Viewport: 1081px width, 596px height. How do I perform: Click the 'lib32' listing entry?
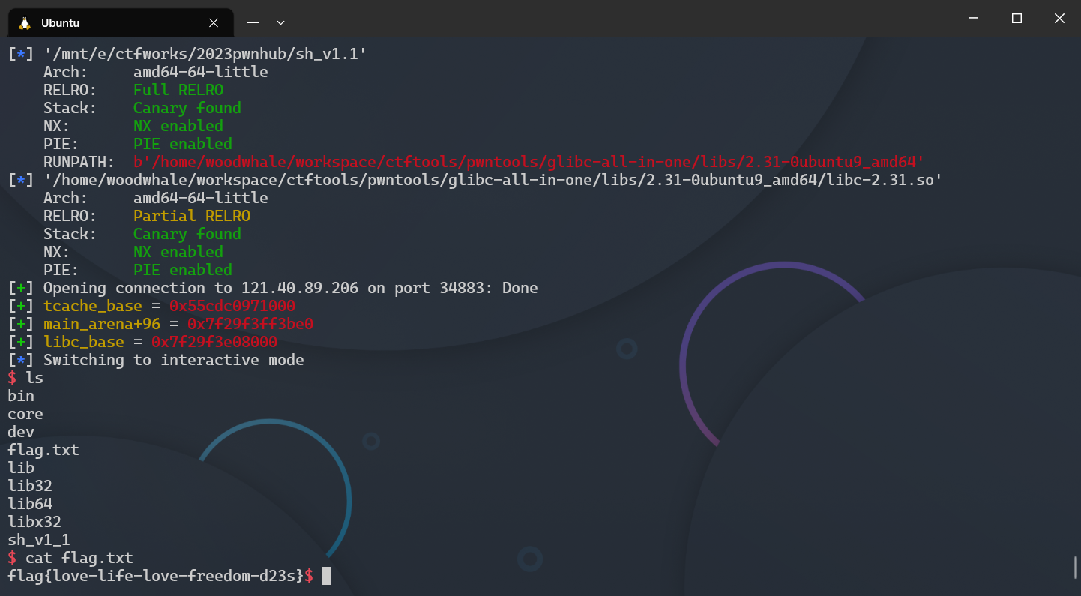[x=30, y=486]
